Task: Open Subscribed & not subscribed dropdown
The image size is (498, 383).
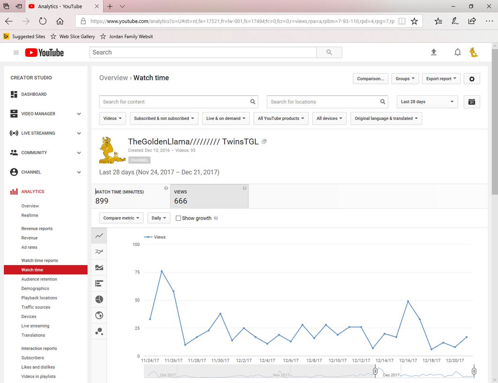Action: pos(164,118)
